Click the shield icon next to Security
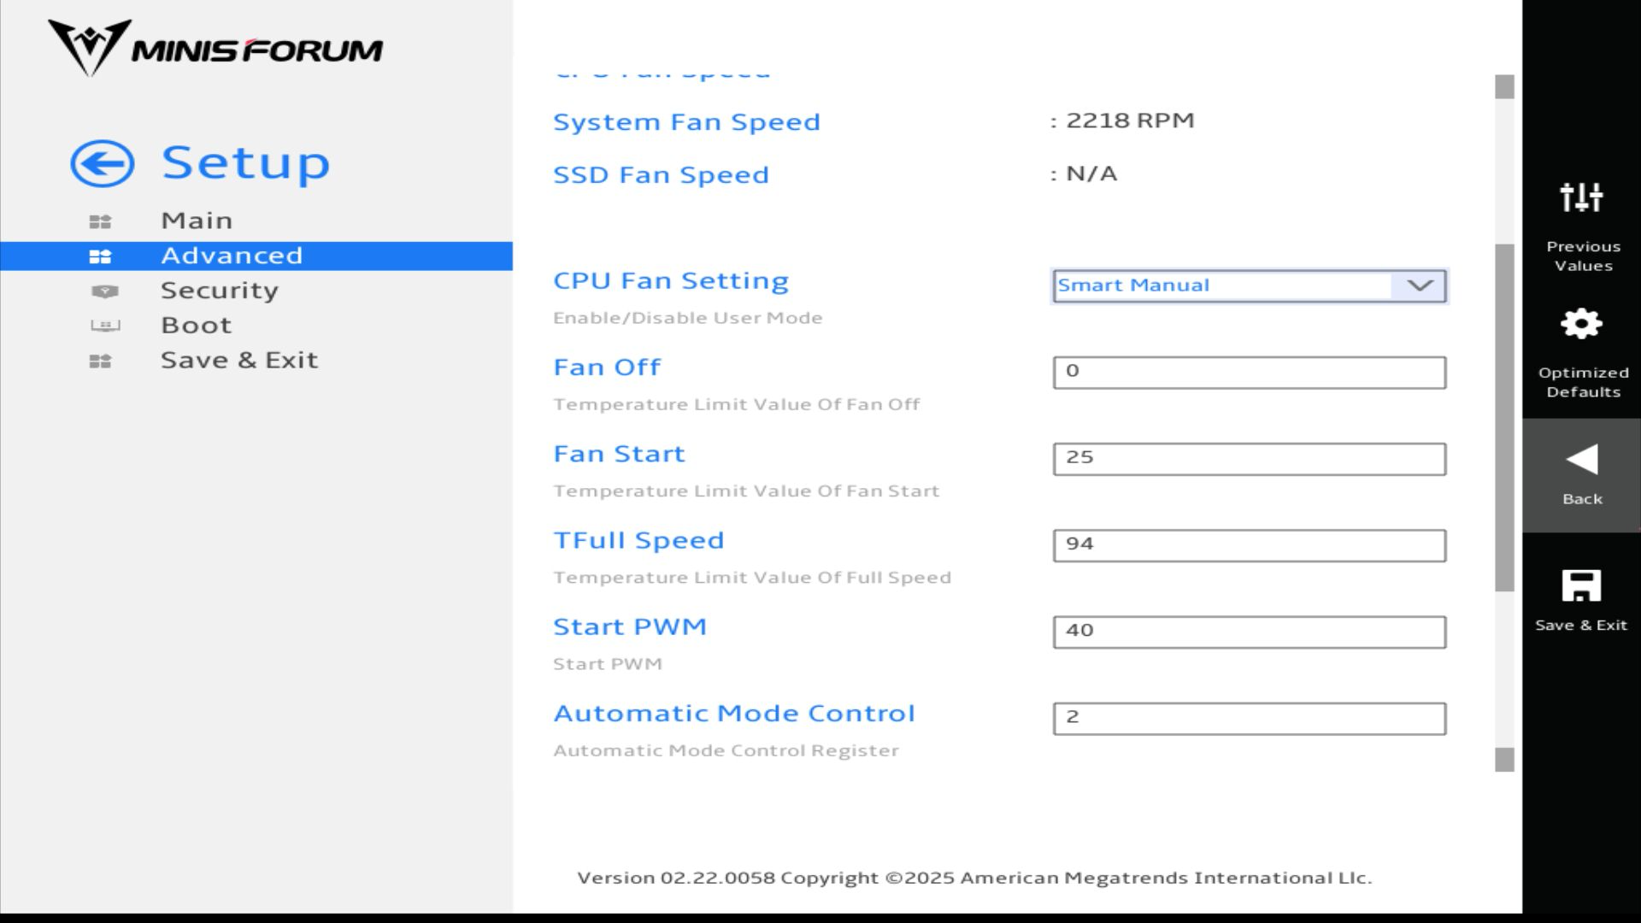The width and height of the screenshot is (1641, 923). point(104,291)
